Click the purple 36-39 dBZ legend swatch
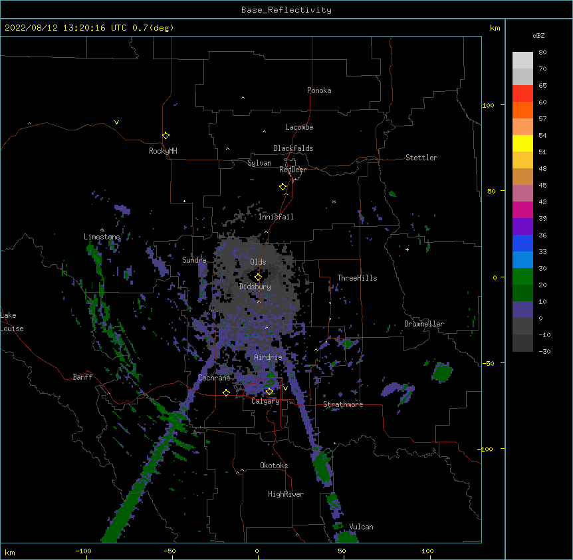573x560 pixels. (522, 227)
